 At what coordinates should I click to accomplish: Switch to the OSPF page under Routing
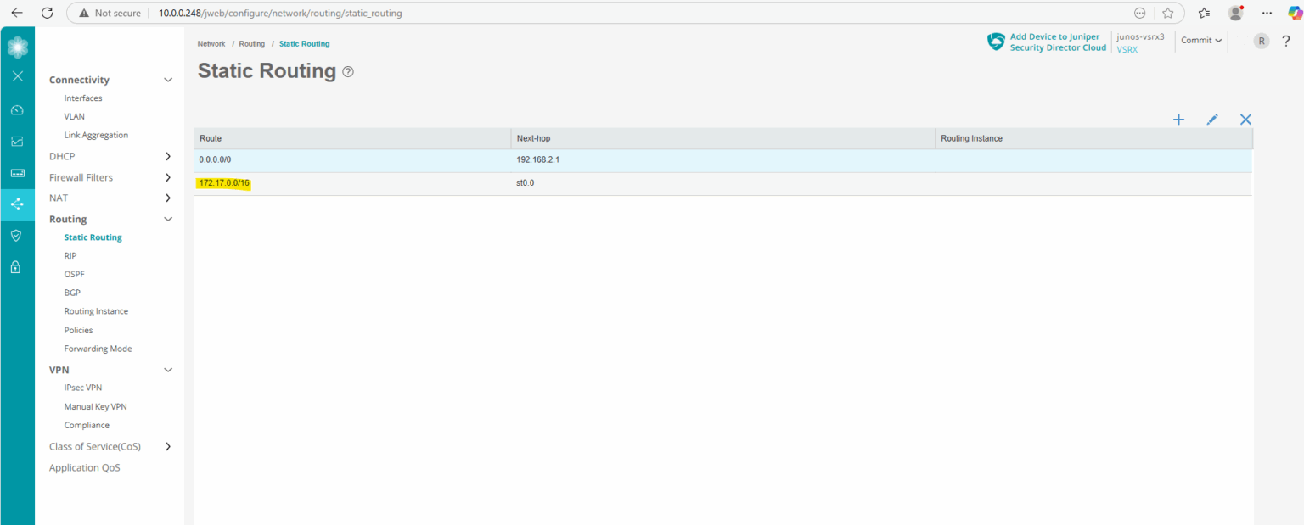(x=74, y=274)
